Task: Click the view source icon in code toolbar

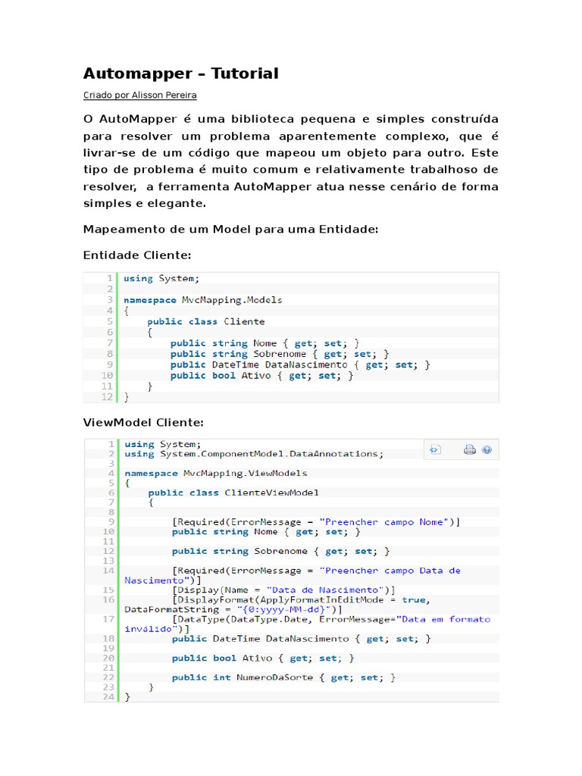Action: [435, 449]
